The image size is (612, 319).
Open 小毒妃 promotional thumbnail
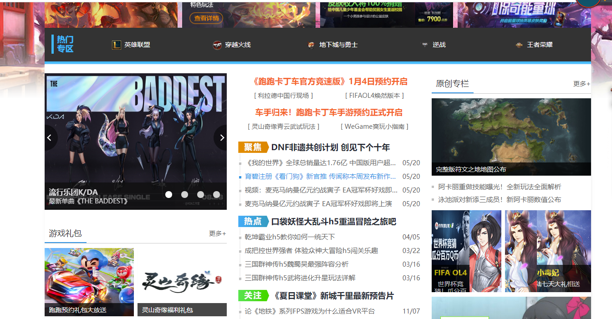548,251
